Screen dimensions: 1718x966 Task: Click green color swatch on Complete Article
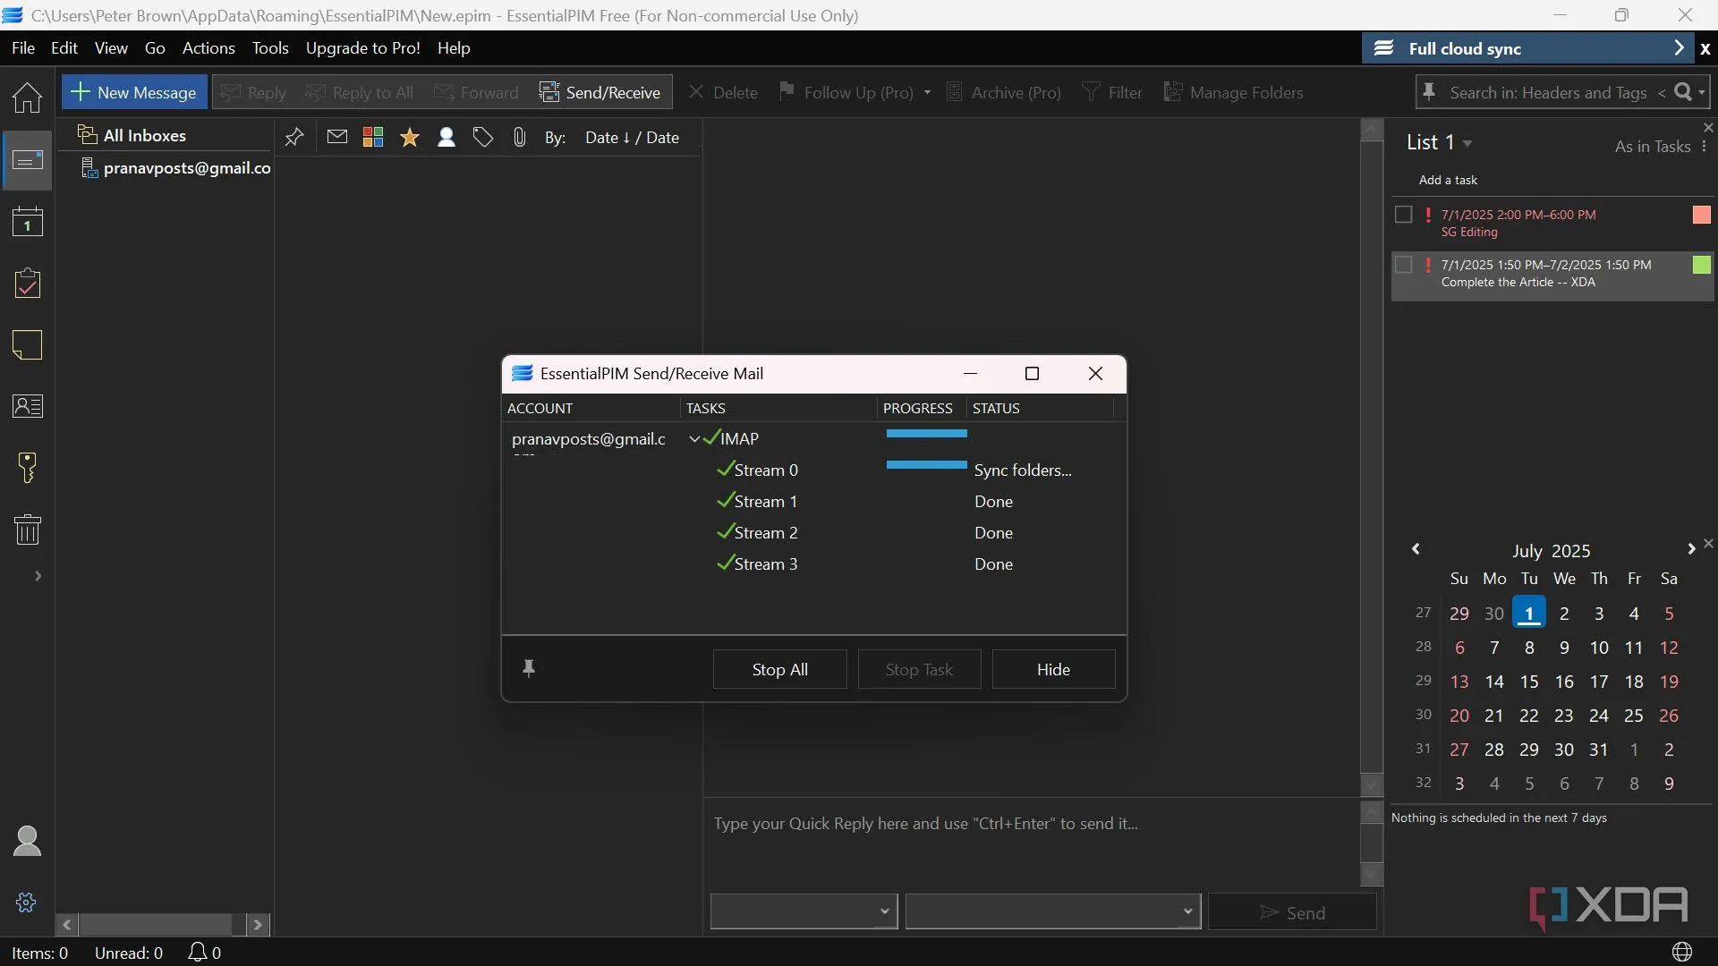(x=1702, y=265)
